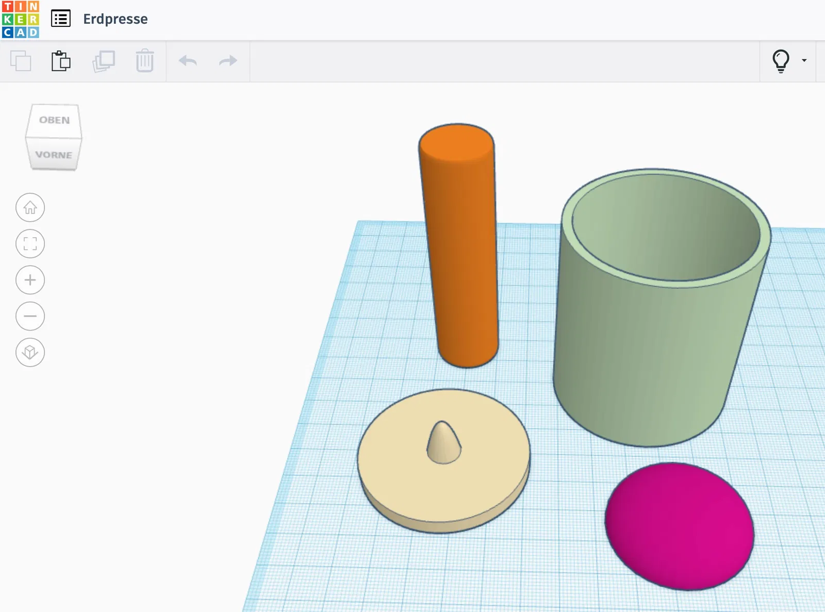Select the OBEN face of view cube
This screenshot has width=825, height=612.
coord(55,121)
